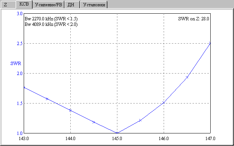Image resolution: width=234 pixels, height=146 pixels.
Task: Click the curve marker at 145.5
Action: [140, 120]
